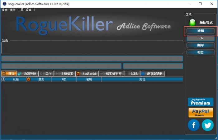This screenshot has height=140, width=218.
Task: Click the 驅動程式 driver label
Action: pyautogui.click(x=206, y=23)
